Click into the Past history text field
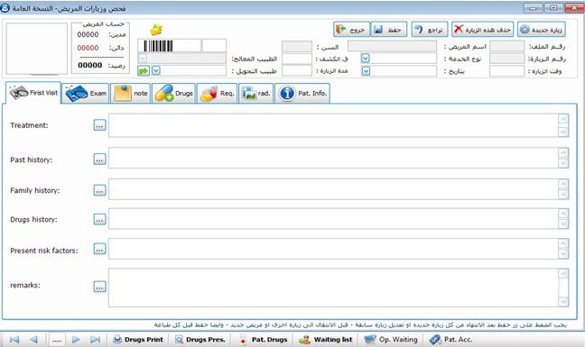 pyautogui.click(x=333, y=158)
